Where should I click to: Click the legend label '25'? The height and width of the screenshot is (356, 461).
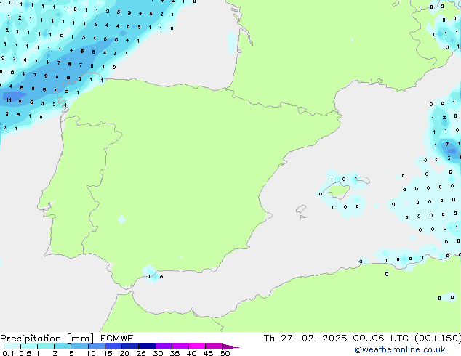(141, 353)
